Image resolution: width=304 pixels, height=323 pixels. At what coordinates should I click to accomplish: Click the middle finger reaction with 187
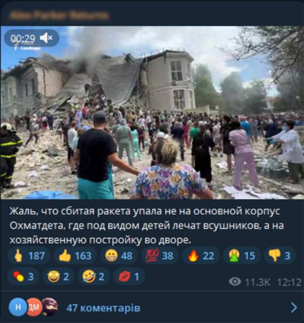click(x=29, y=255)
